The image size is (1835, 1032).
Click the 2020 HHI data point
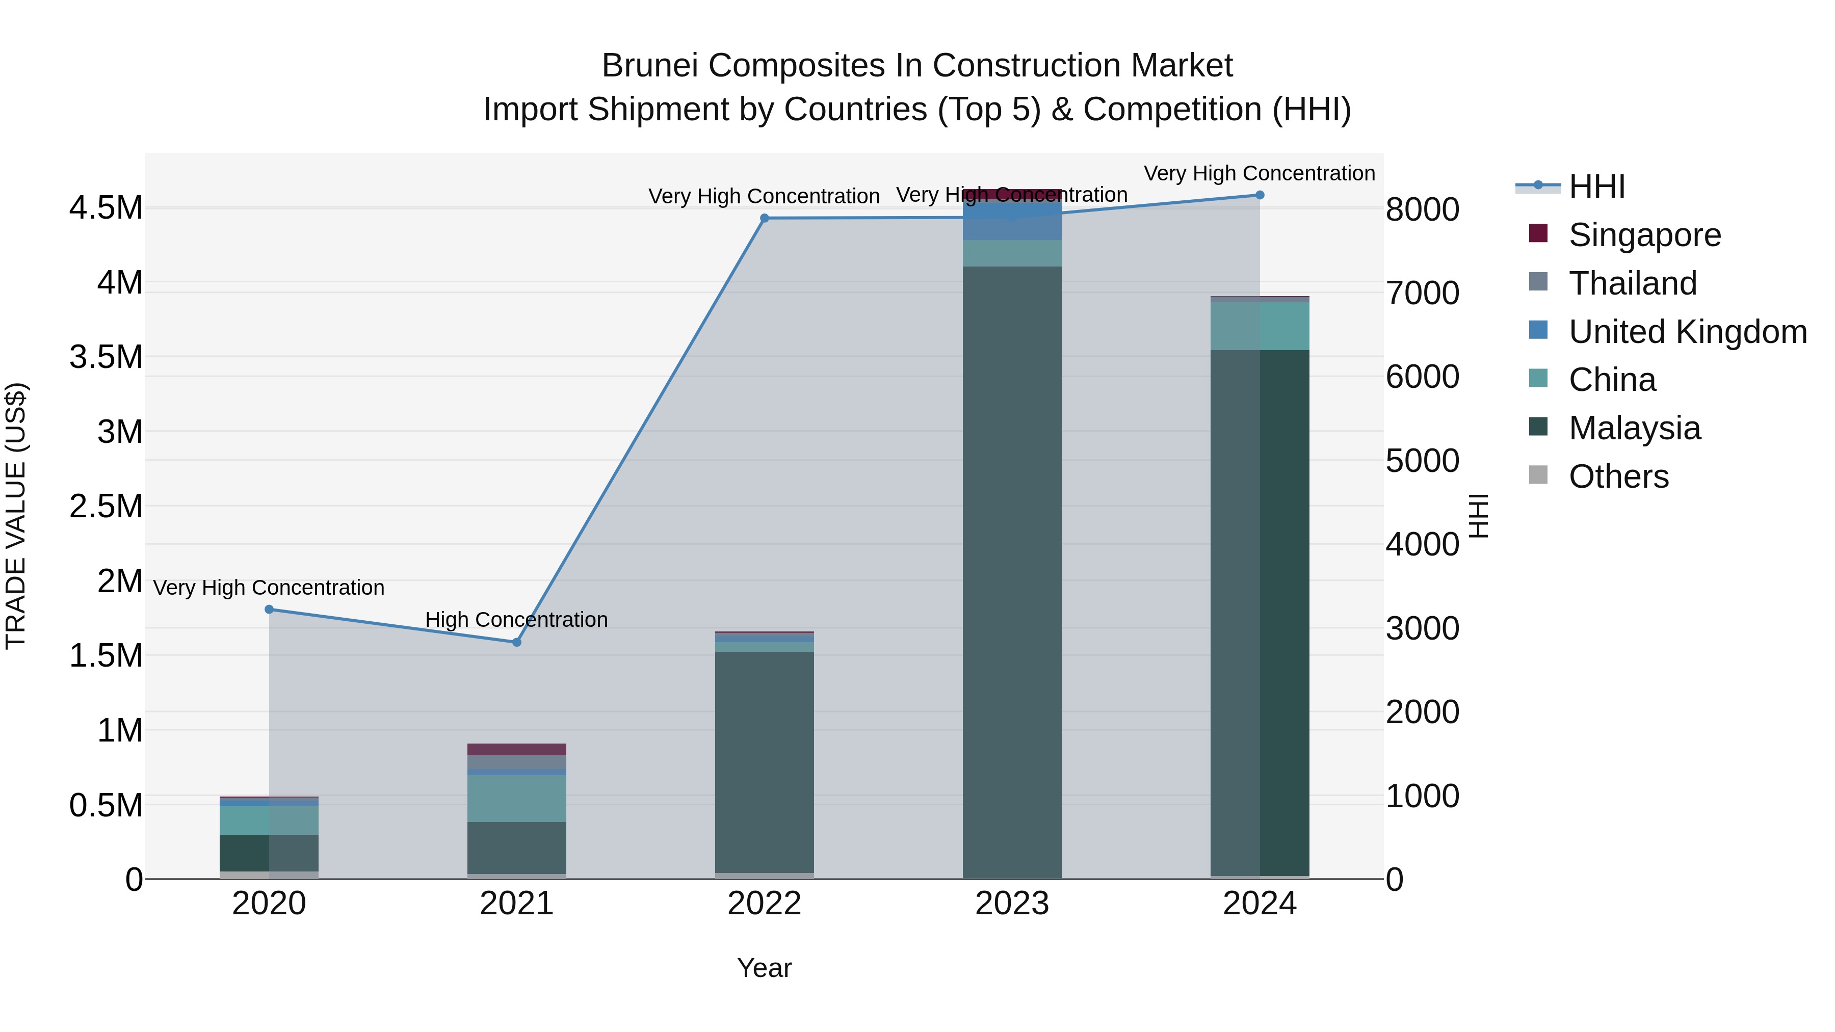pos(269,610)
